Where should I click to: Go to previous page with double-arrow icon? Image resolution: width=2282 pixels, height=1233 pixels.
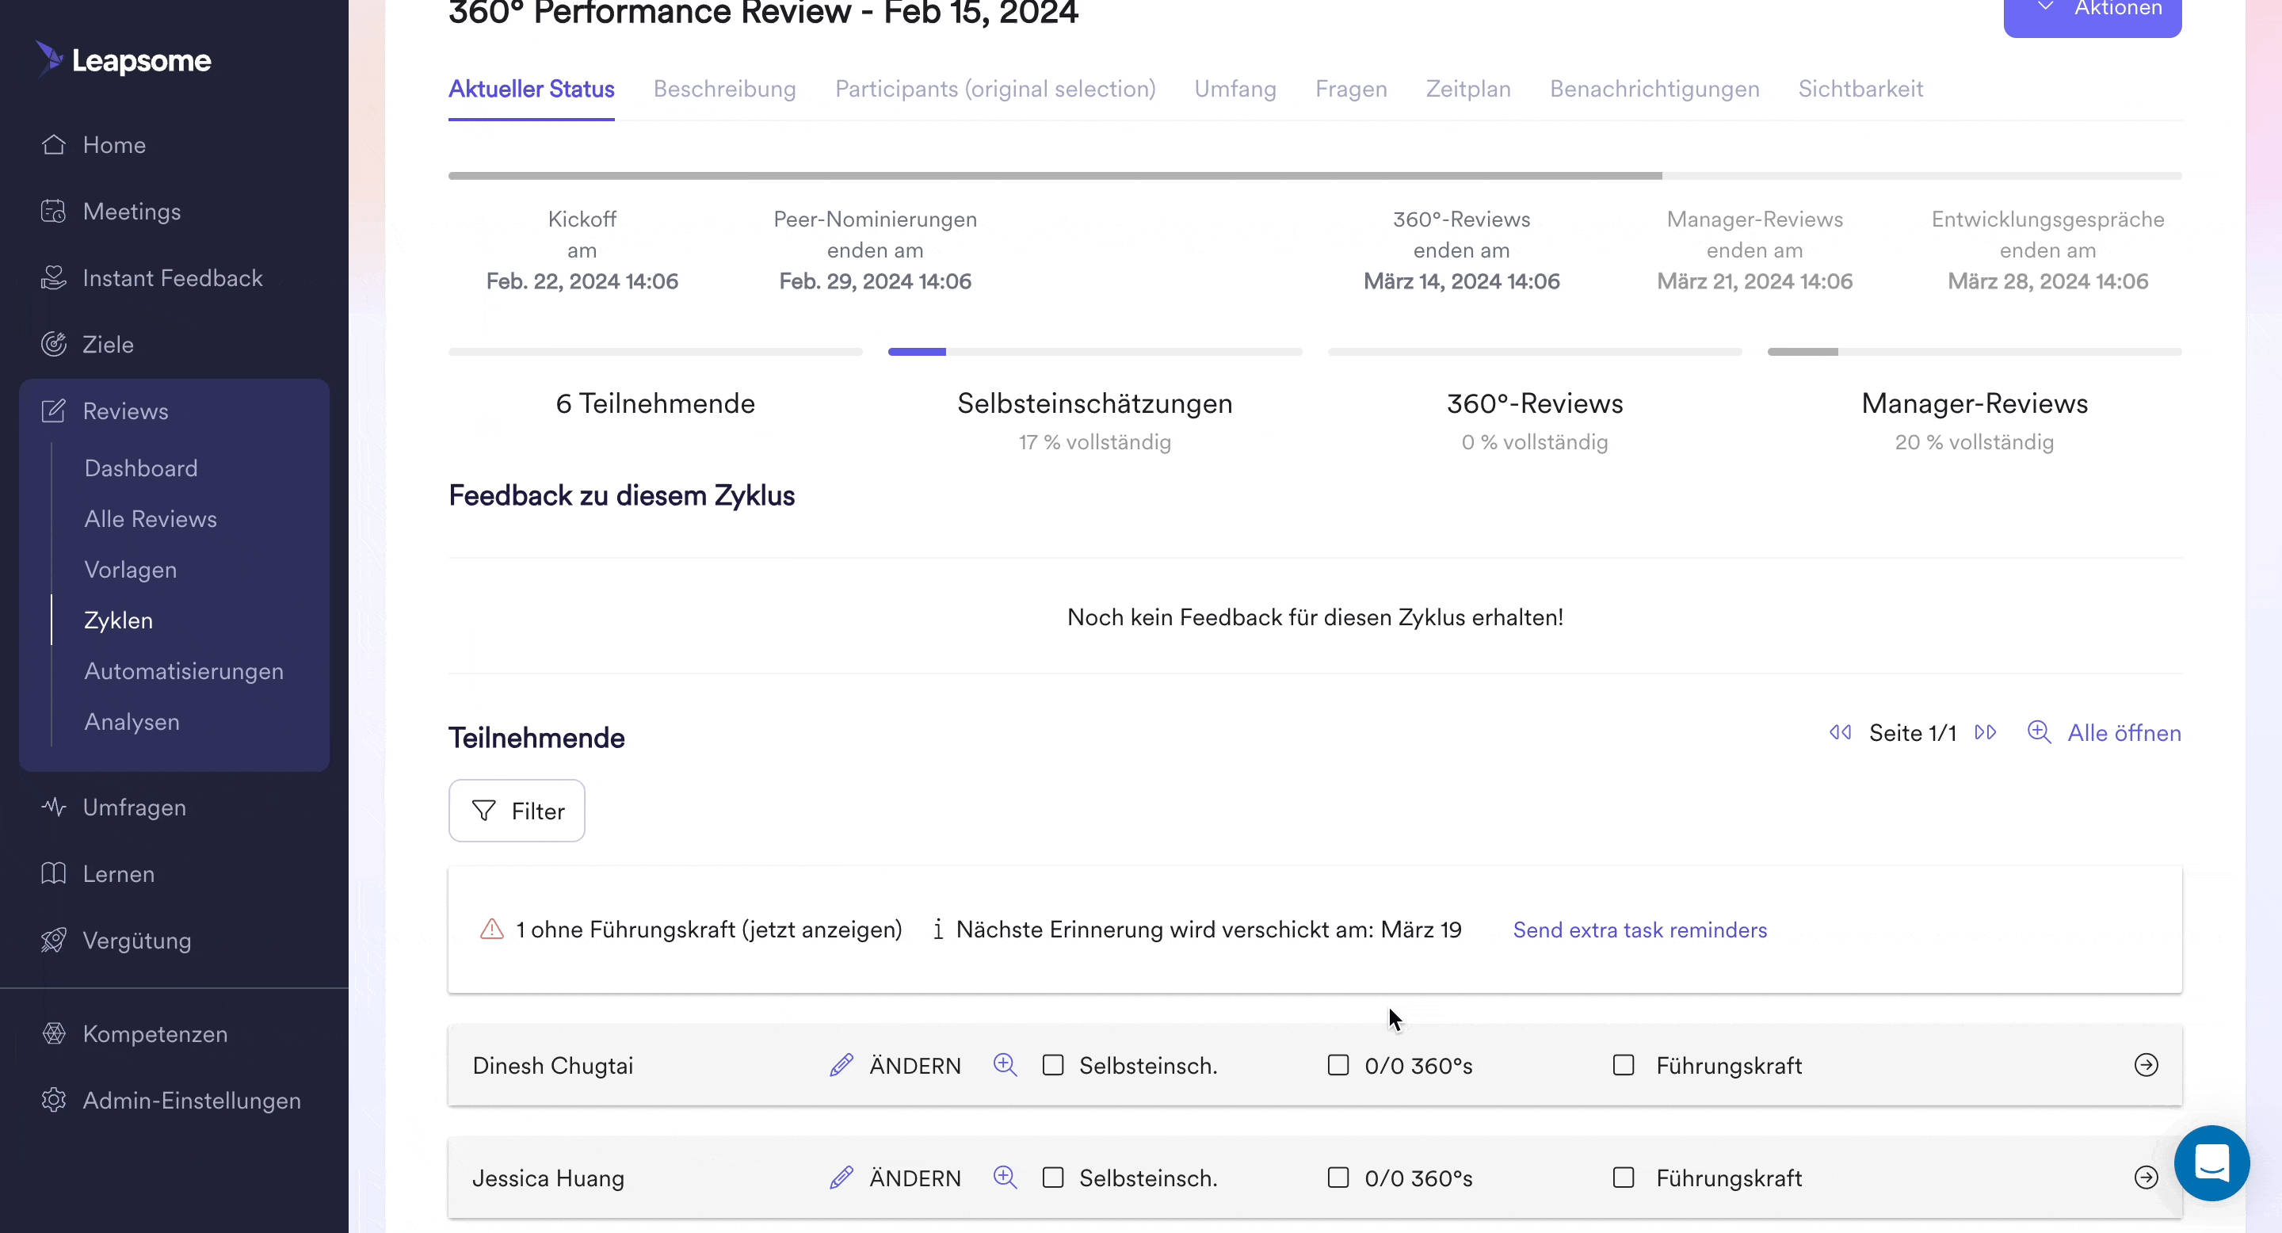(1840, 732)
